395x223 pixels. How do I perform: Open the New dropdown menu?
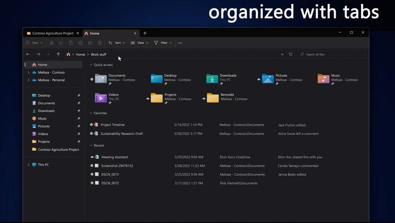tap(34, 43)
